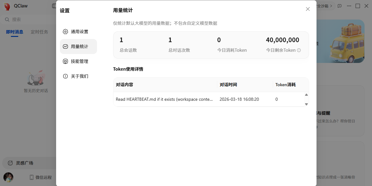
Task: Open 灵感广场
Action: click(x=29, y=163)
